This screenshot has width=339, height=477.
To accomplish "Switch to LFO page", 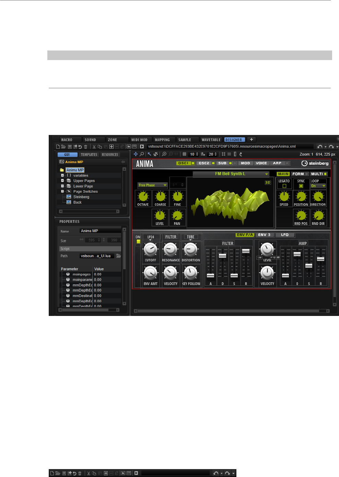I will tap(285, 235).
